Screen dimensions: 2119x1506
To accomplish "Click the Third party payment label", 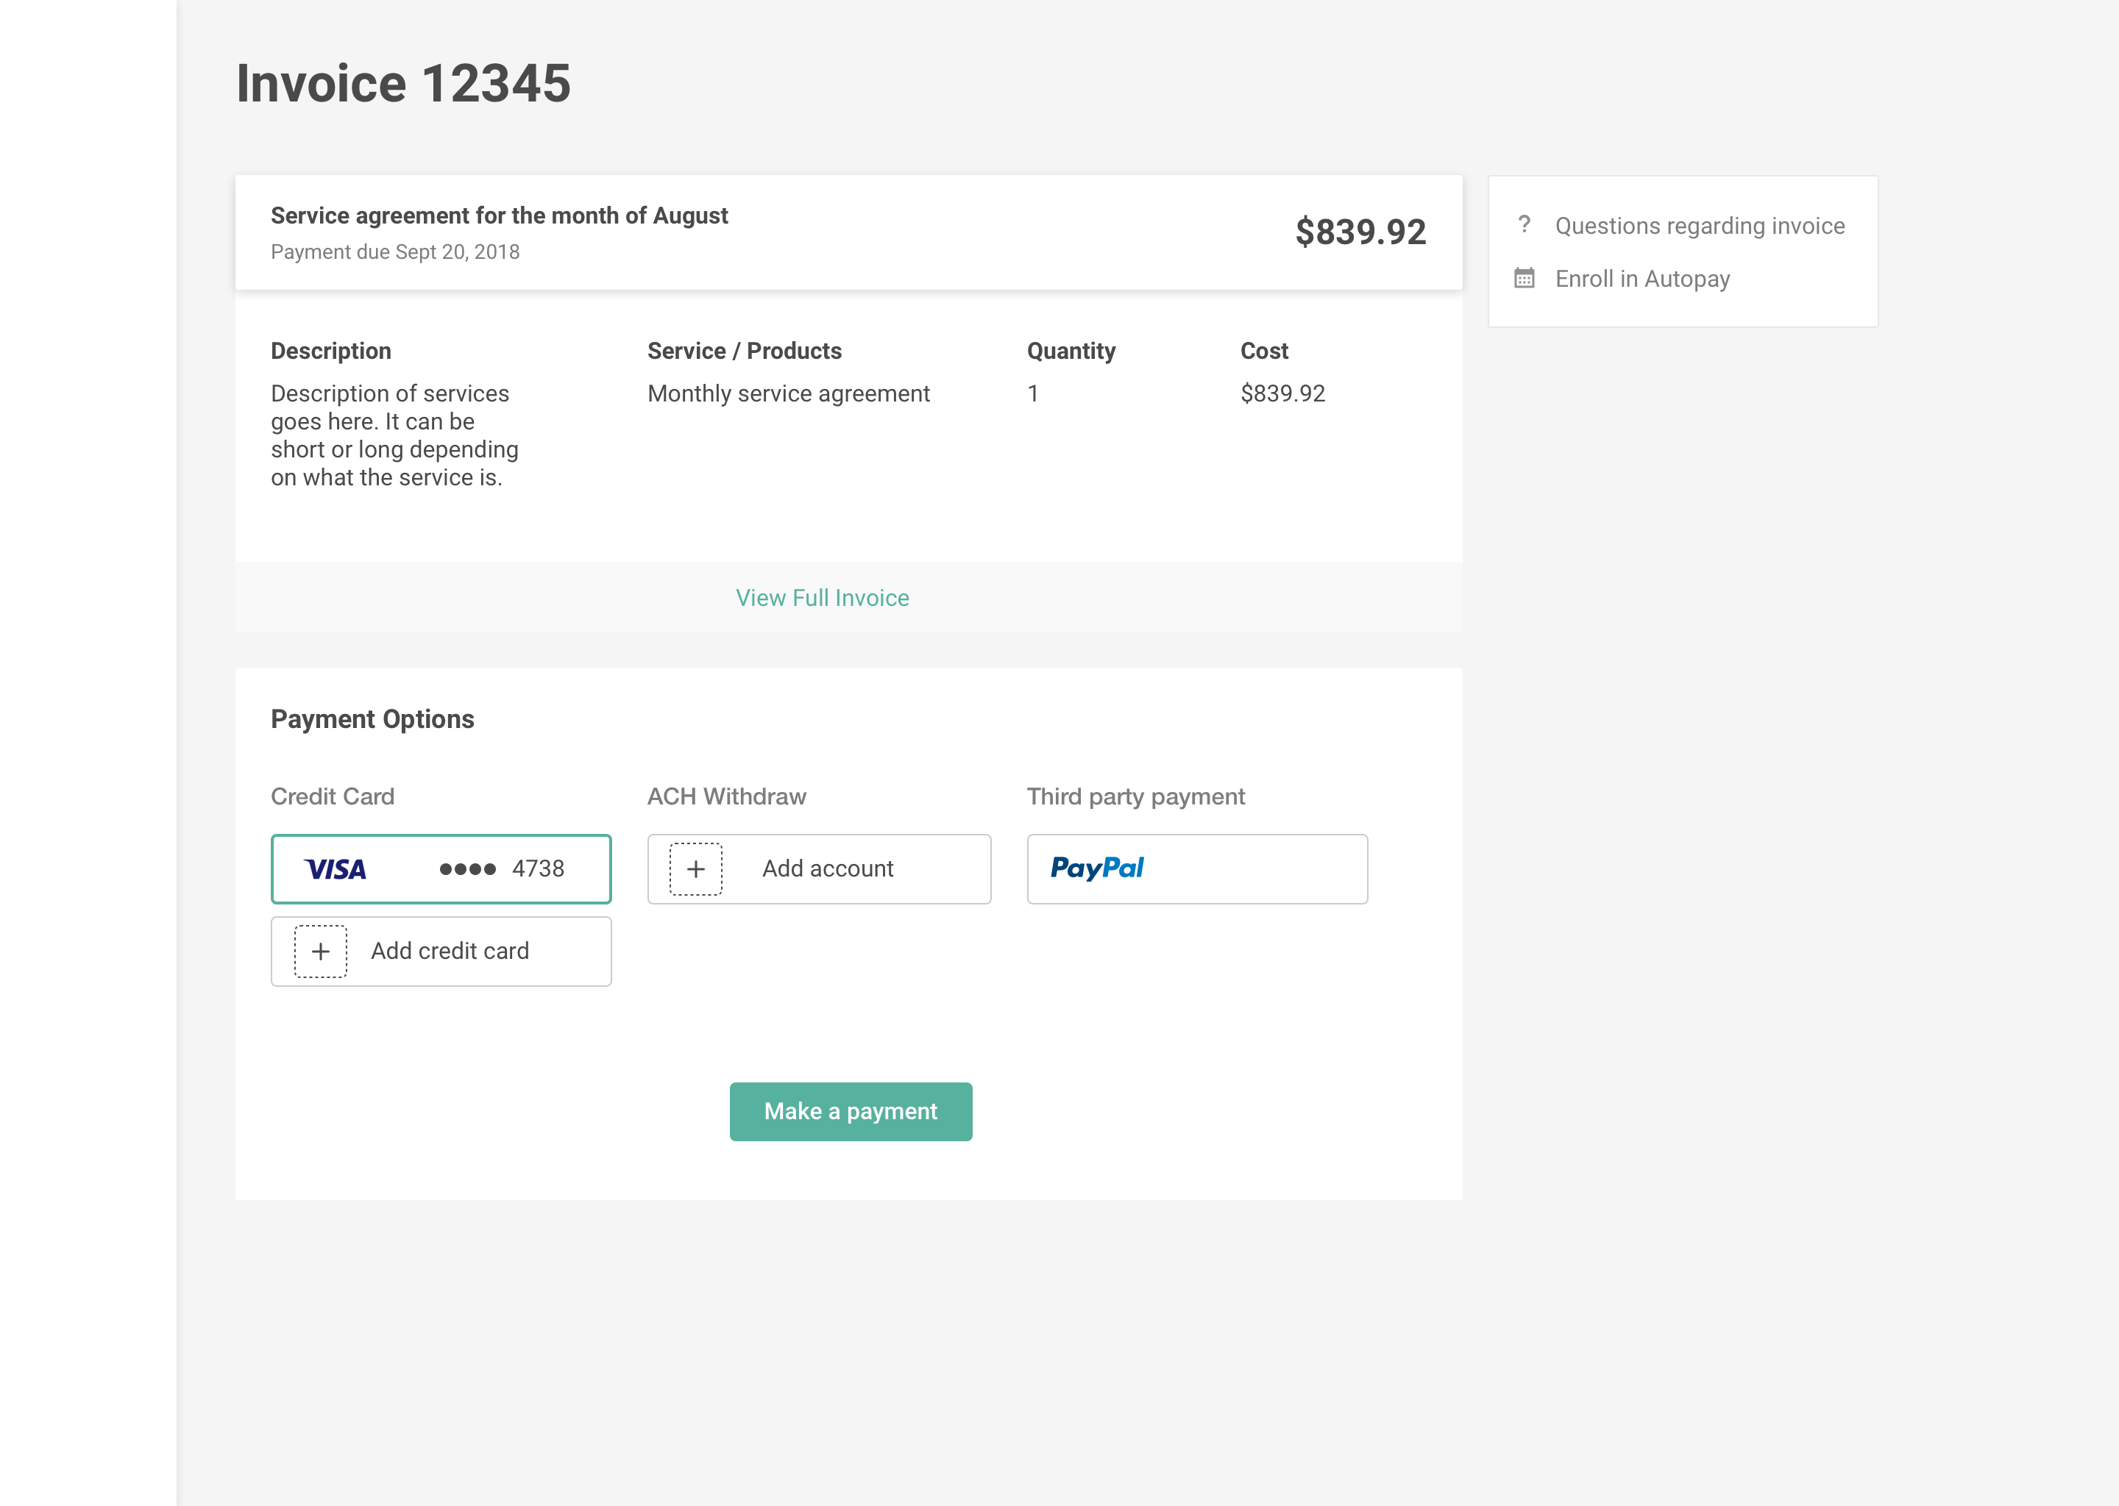I will pos(1135,796).
